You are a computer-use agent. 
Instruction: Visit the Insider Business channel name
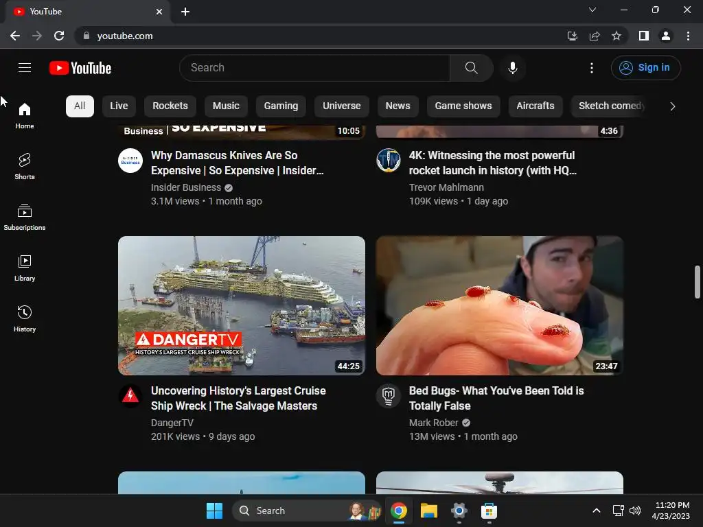(x=186, y=187)
